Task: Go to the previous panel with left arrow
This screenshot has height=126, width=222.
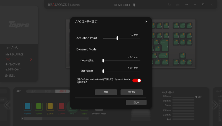Action: [x=7, y=105]
